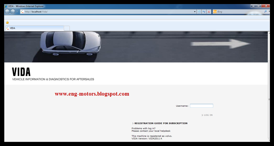Expand the address bar URL history dropdown

(195, 12)
